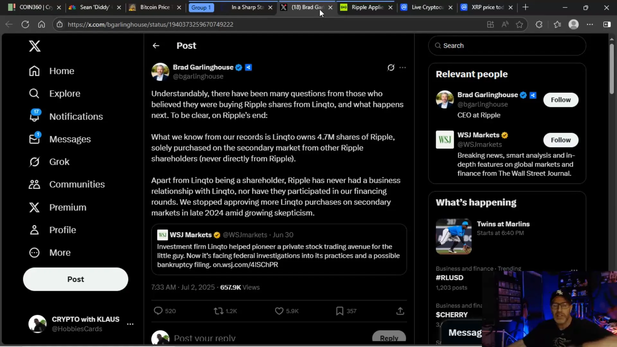Click the Twins at Marlins thumbnail
This screenshot has height=347, width=617.
click(453, 236)
